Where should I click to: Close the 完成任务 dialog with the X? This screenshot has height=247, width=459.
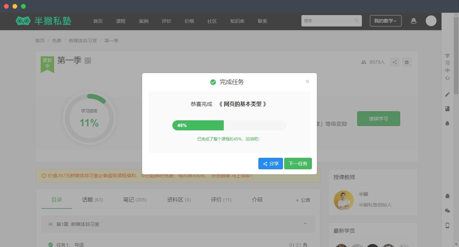point(307,81)
